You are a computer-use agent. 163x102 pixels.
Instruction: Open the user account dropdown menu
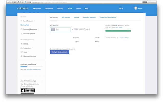click(141, 9)
